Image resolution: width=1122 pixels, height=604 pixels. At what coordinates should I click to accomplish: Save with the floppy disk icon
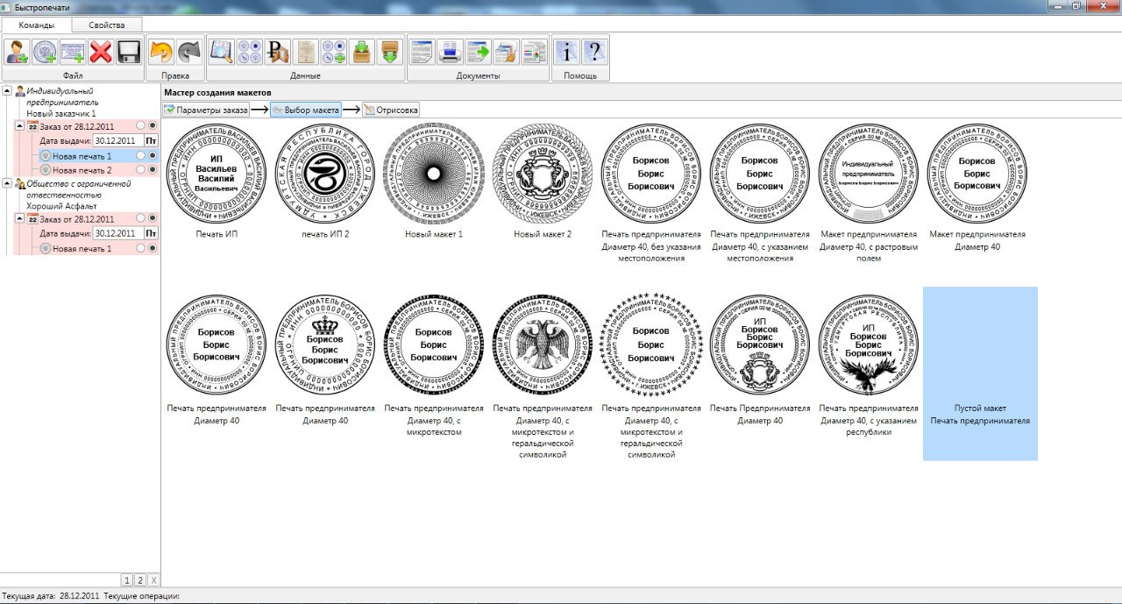(x=129, y=52)
